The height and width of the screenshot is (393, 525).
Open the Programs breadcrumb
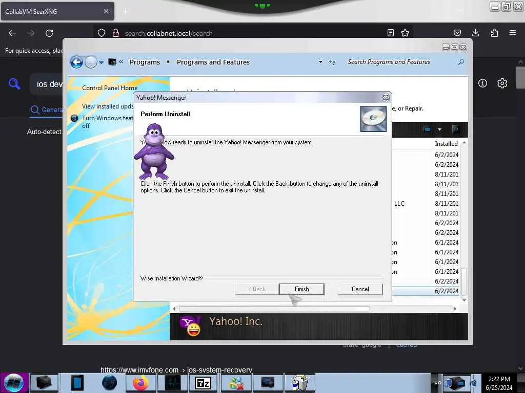(x=145, y=62)
